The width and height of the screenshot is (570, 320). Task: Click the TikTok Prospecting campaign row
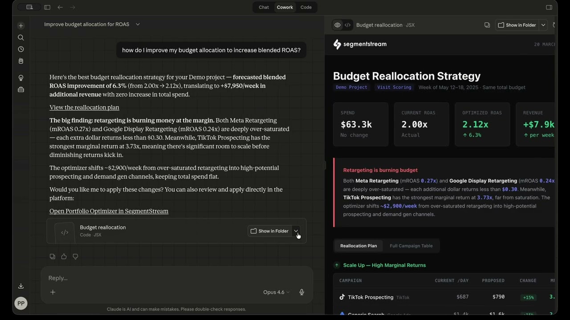[x=444, y=297]
